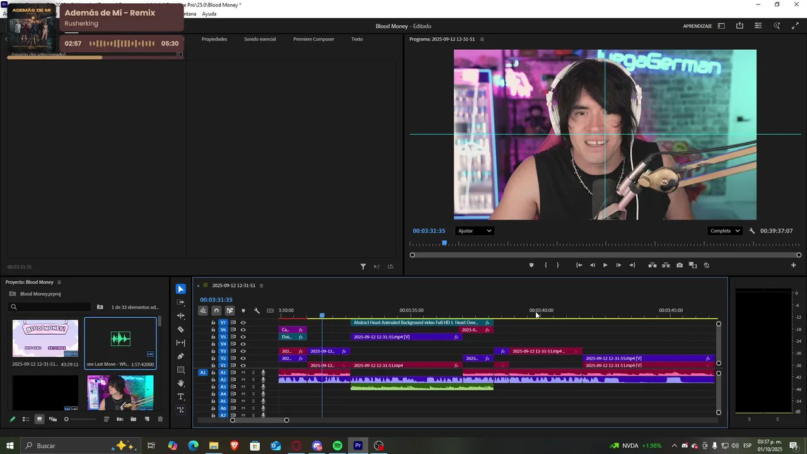807x454 pixels.
Task: Play the sequence in Program monitor
Action: [x=605, y=265]
